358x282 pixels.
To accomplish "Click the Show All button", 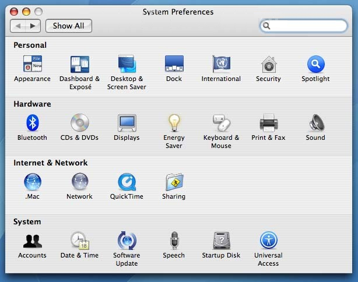I will (69, 26).
